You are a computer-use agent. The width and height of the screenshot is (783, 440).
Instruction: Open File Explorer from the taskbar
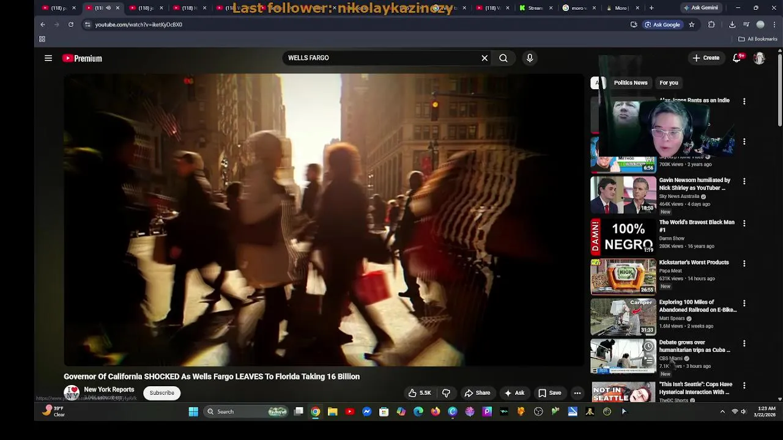(x=333, y=412)
